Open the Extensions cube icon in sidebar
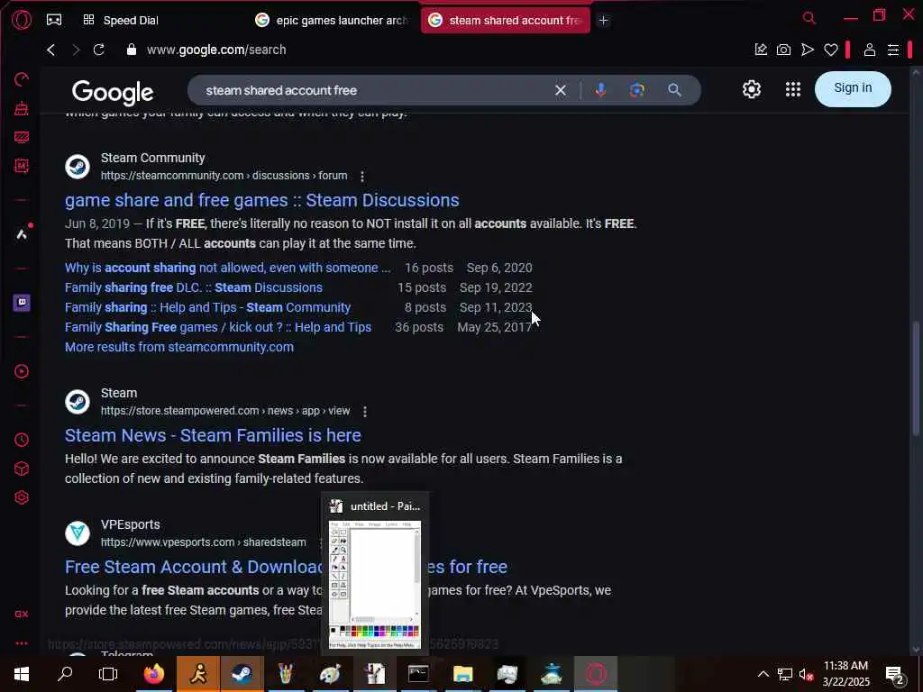Viewport: 923px width, 692px height. pyautogui.click(x=22, y=469)
